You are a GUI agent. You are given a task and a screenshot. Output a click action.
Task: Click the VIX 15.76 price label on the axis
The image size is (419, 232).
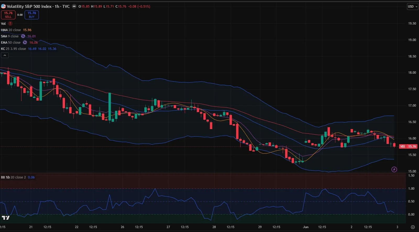pos(409,147)
